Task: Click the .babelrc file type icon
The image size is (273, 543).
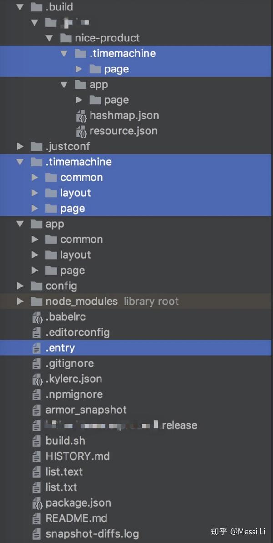Action: click(x=36, y=317)
